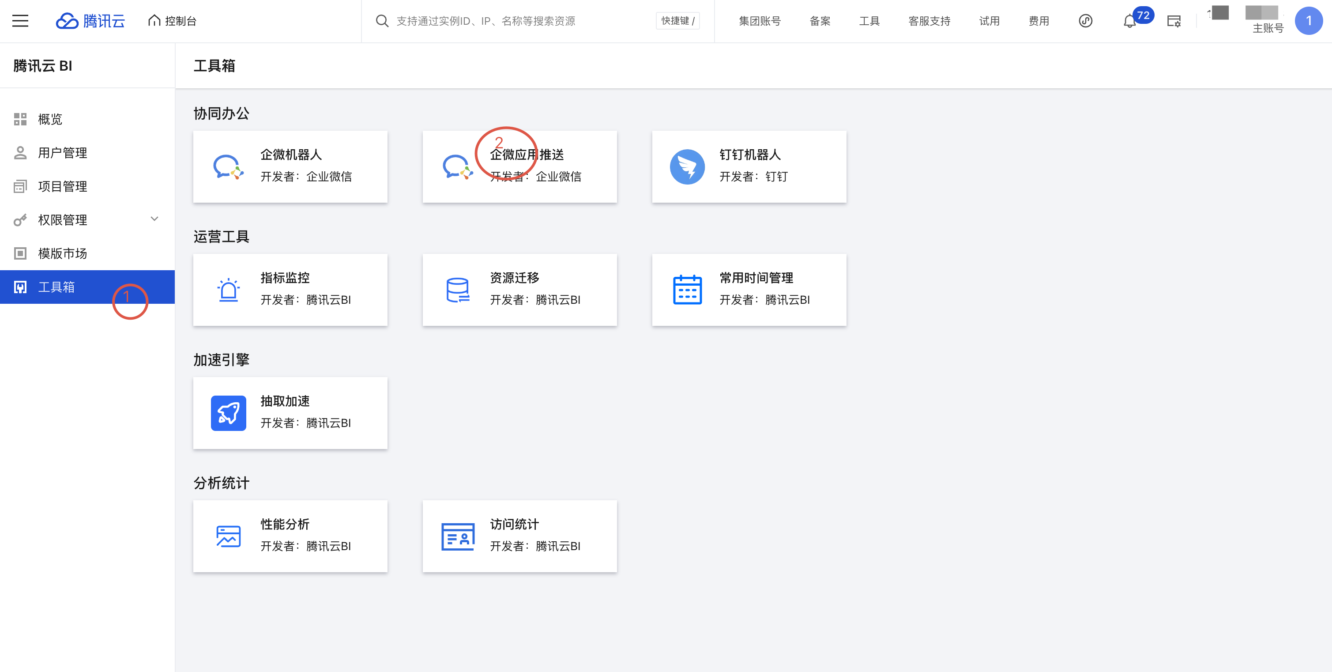Click the resource migration database icon
Viewport: 1332px width, 672px height.
[x=457, y=290]
